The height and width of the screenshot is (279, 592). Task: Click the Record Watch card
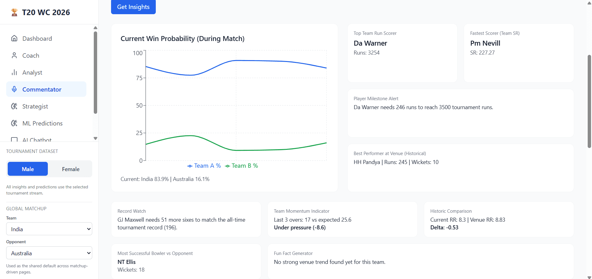pos(186,220)
